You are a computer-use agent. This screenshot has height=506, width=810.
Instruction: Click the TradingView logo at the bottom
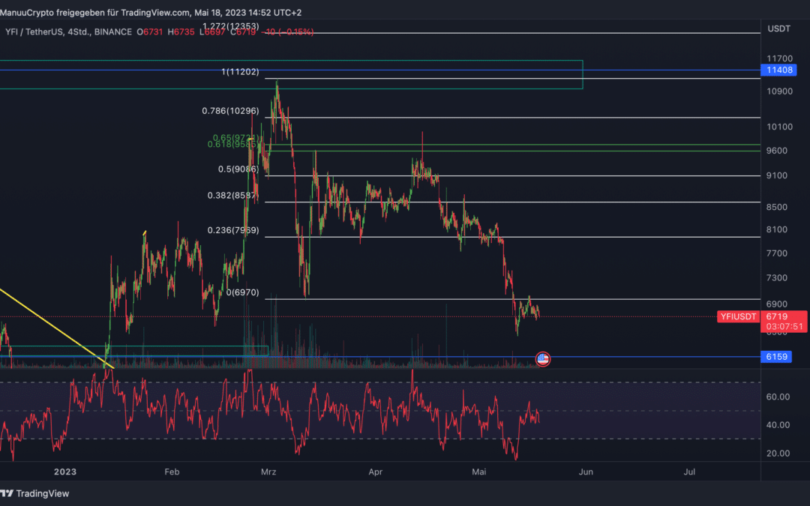coord(34,493)
